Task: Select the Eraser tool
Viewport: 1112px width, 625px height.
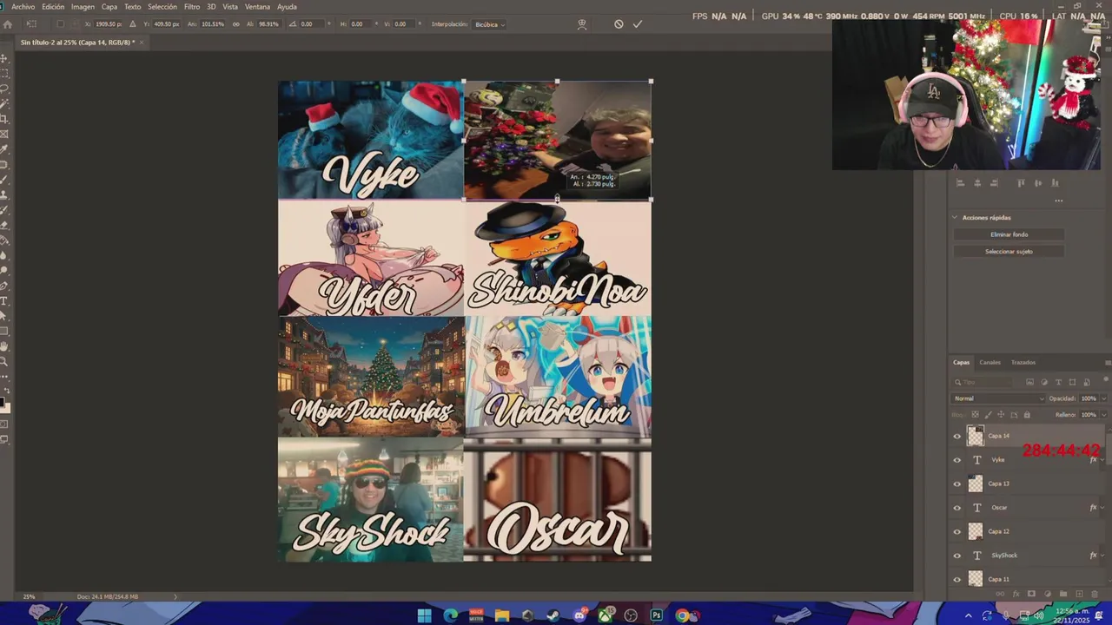Action: point(5,224)
